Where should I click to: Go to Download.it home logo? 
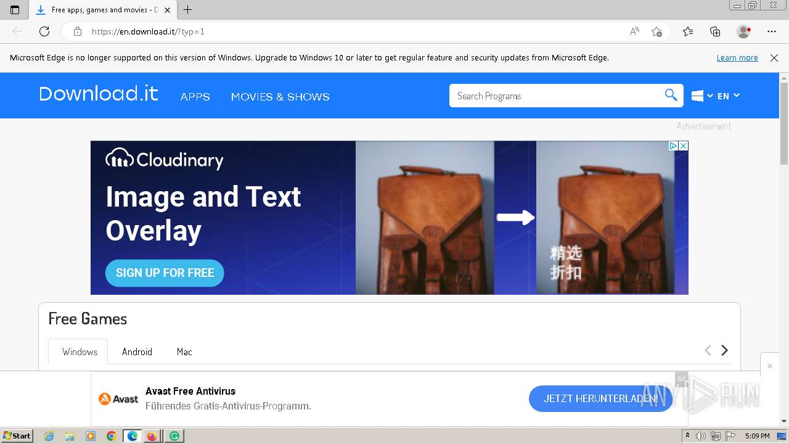point(99,94)
